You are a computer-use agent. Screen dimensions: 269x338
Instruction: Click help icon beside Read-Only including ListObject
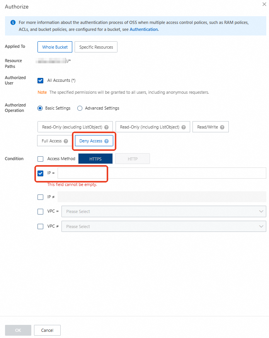pyautogui.click(x=184, y=127)
